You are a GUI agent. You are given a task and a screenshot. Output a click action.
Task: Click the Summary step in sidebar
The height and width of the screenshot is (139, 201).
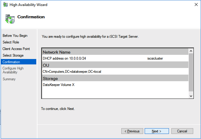[x=9, y=79]
